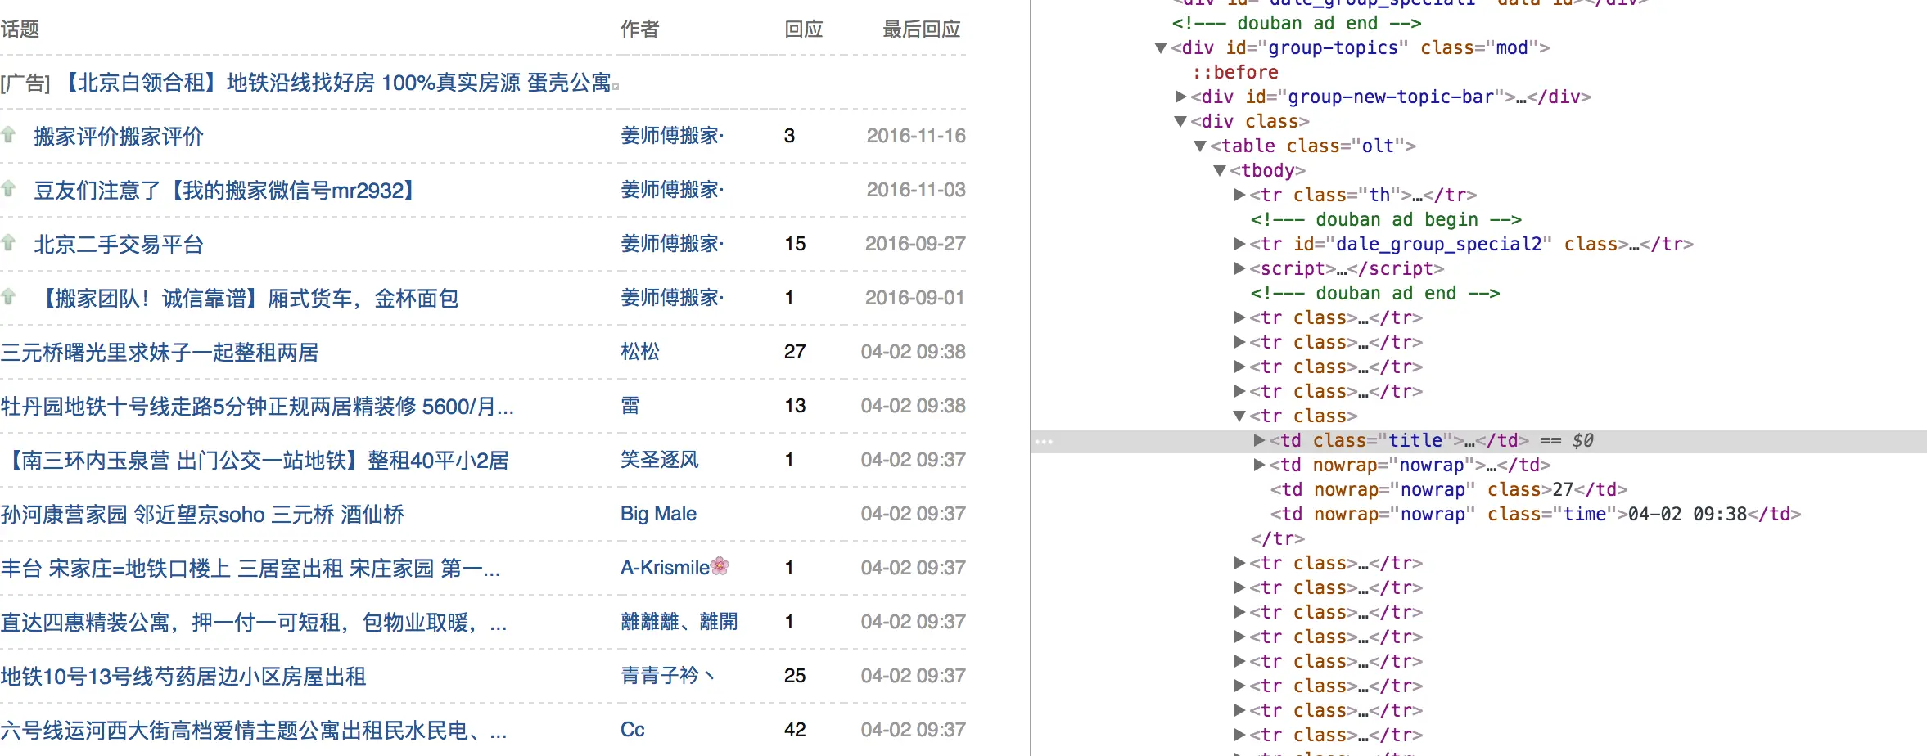The width and height of the screenshot is (1927, 756).
Task: Click the date 2016-09-01
Action: tap(915, 298)
